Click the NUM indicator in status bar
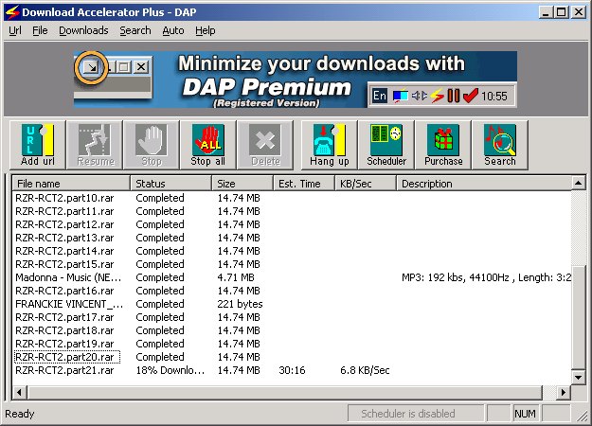 click(x=525, y=414)
